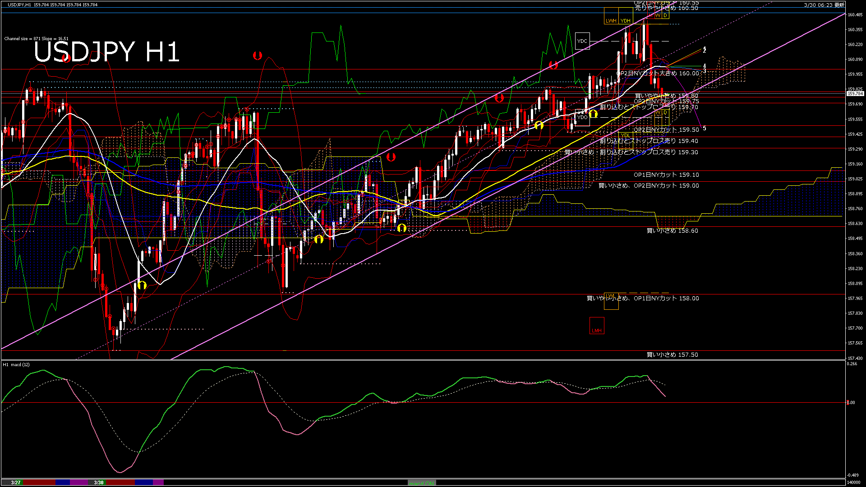Select the YDL label below the 159.50 line
Screen dimensions: 866x487
click(626, 136)
